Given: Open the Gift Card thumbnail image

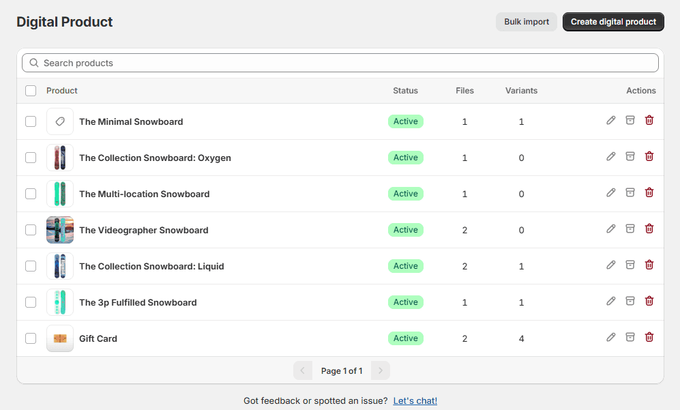Looking at the screenshot, I should click(x=60, y=338).
